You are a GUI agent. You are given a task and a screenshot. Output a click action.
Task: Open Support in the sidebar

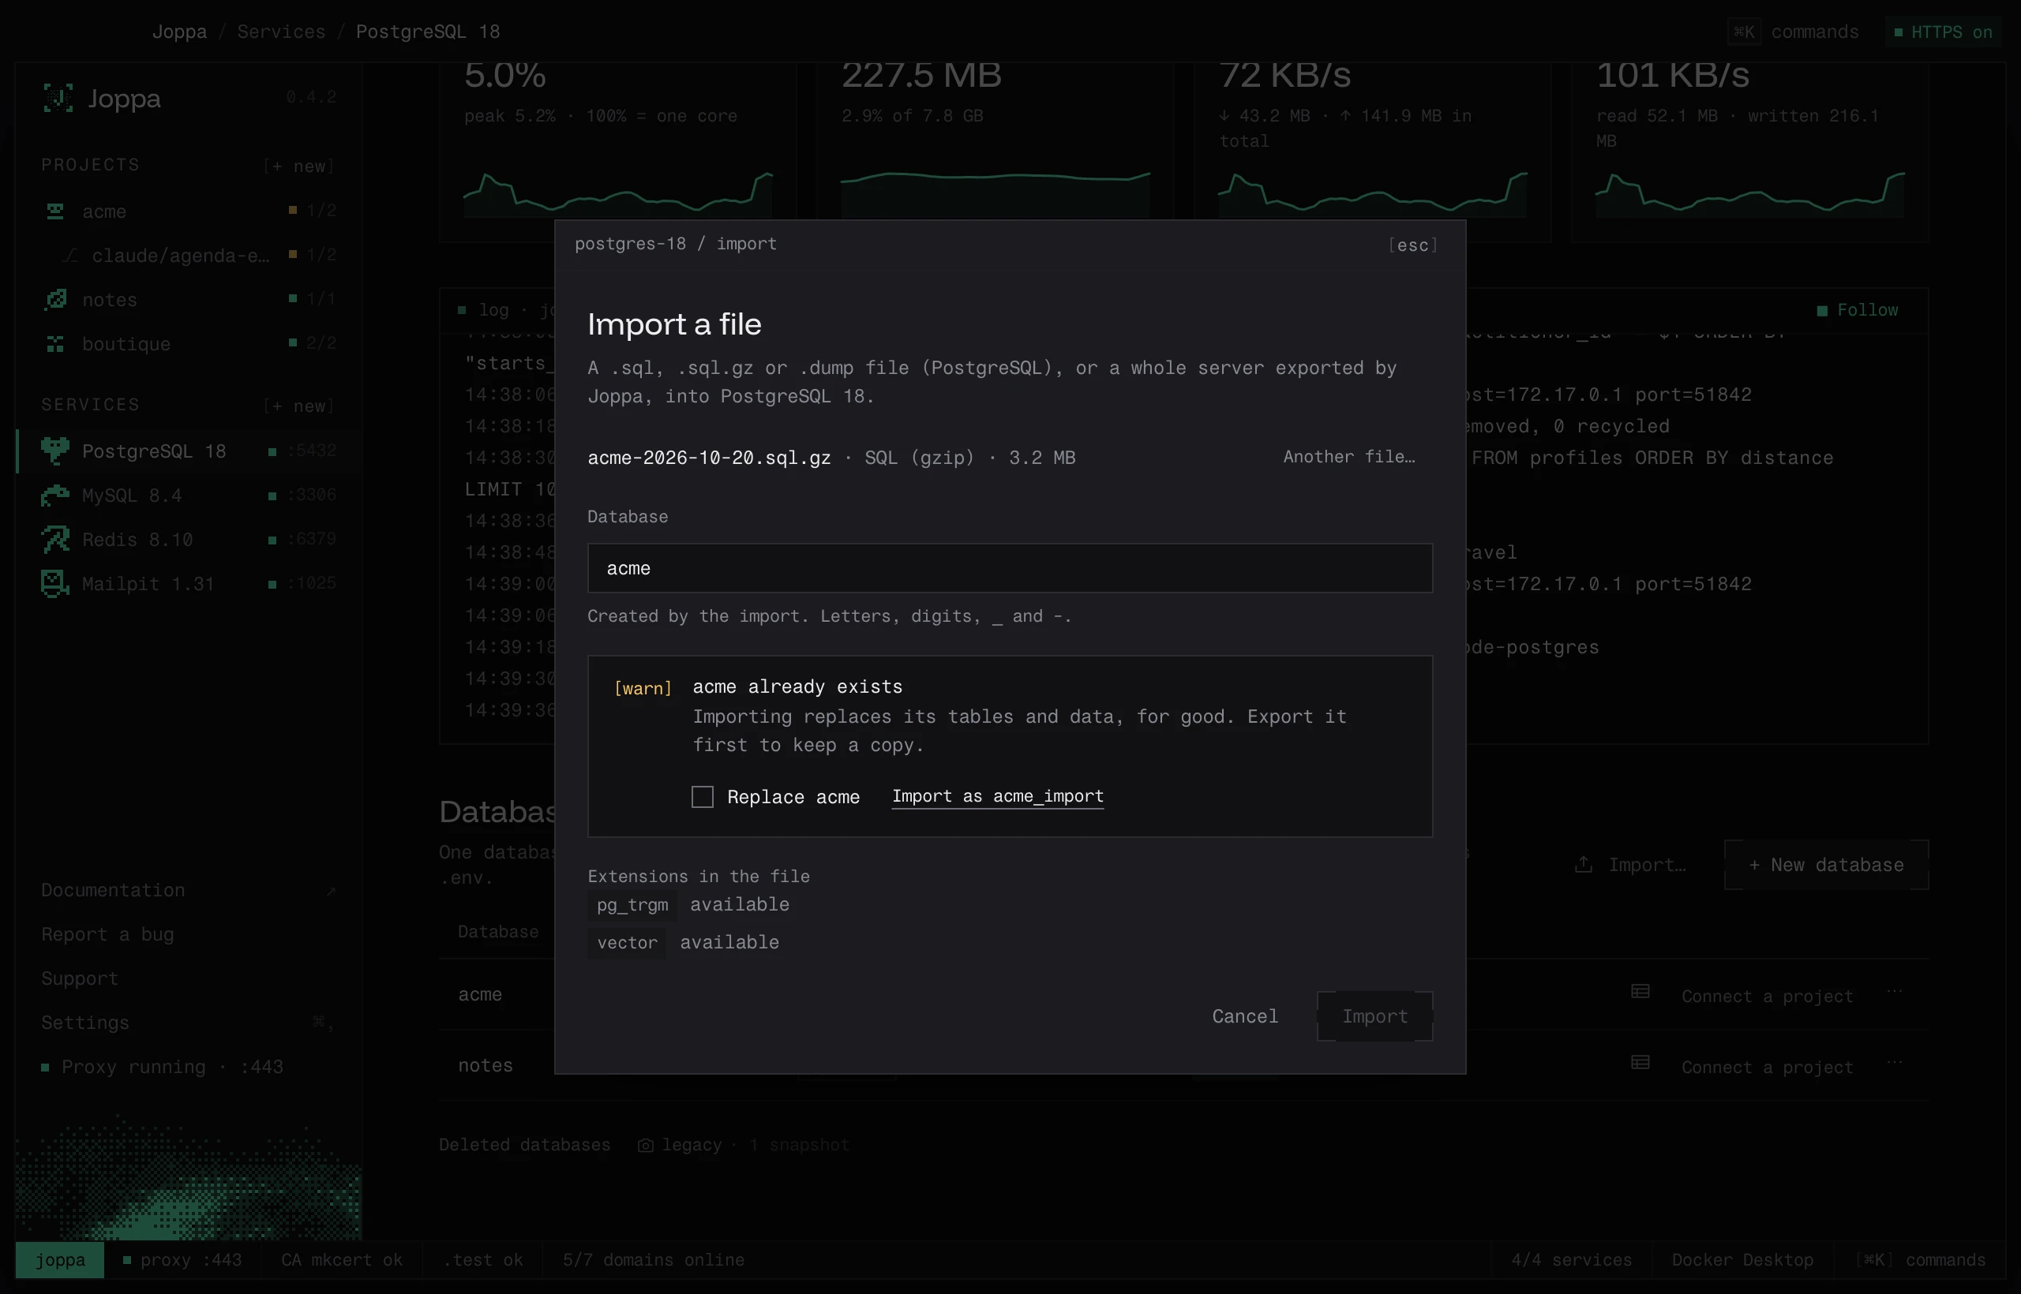[80, 978]
